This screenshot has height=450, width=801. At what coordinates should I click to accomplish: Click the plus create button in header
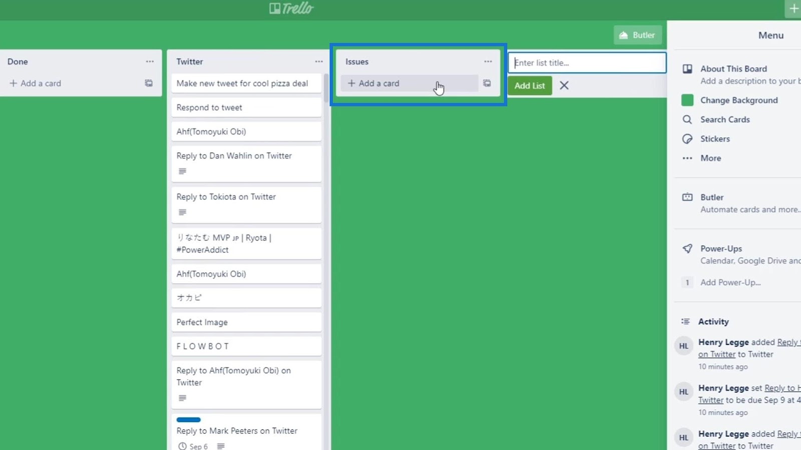click(x=793, y=8)
